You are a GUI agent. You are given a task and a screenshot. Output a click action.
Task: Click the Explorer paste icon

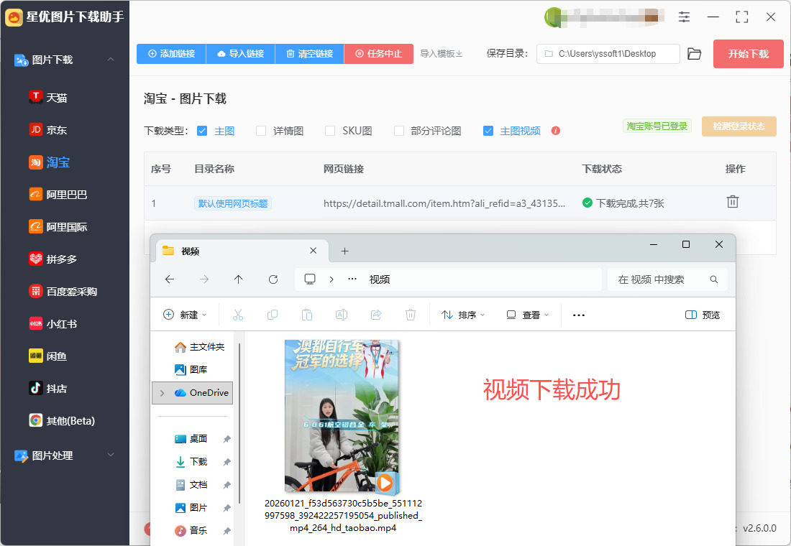pos(307,315)
